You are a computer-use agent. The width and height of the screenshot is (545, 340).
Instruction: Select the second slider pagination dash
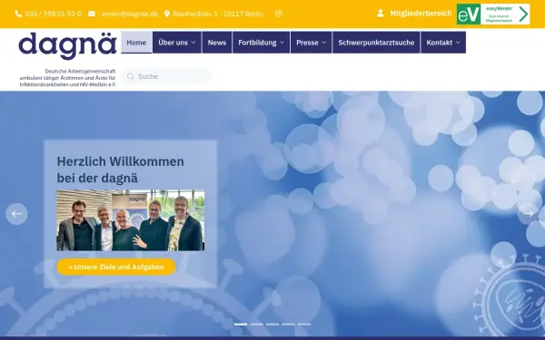256,325
